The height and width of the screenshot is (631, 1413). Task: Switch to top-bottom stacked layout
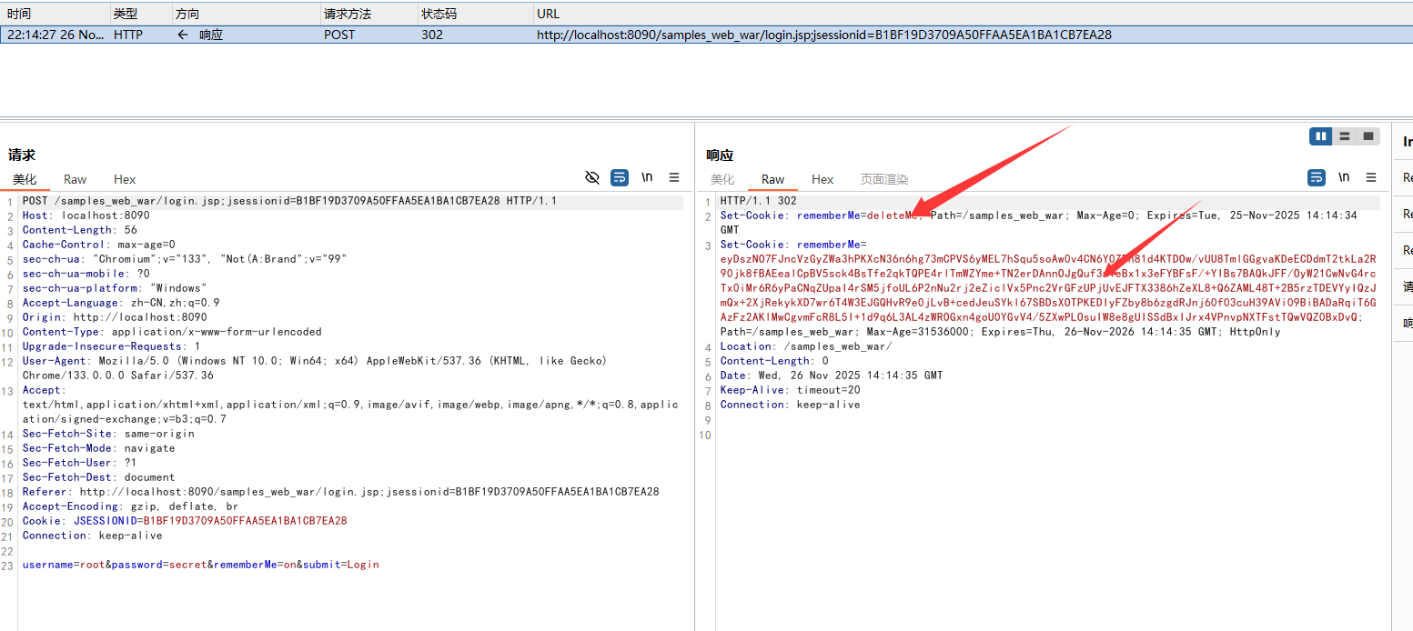[x=1344, y=136]
